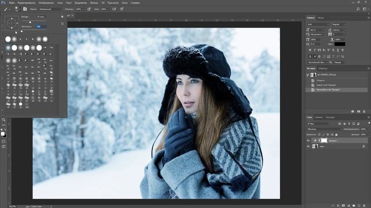371x208 pixels.
Task: Add a layer style with the fx icon
Action: coord(338,206)
